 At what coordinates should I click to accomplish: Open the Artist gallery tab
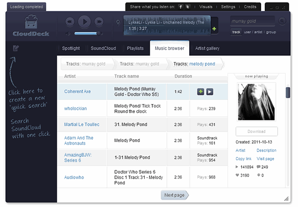(x=207, y=48)
